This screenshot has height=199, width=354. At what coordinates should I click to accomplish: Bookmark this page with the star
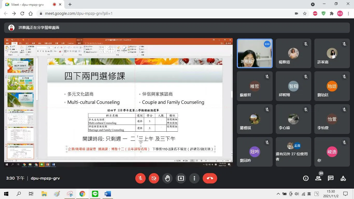point(305,13)
